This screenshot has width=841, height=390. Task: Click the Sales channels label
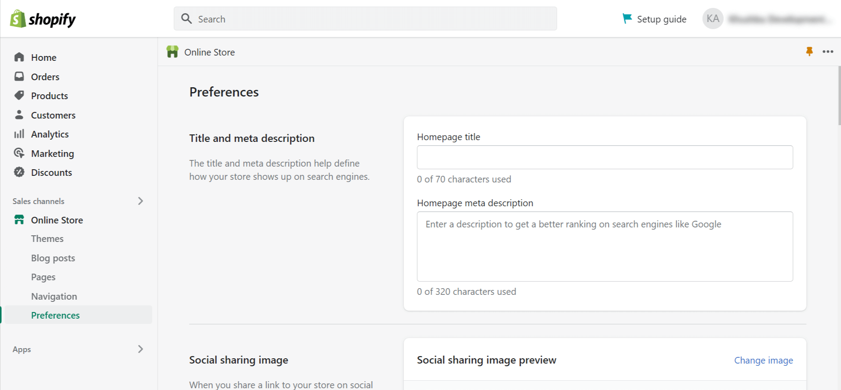pyautogui.click(x=38, y=201)
